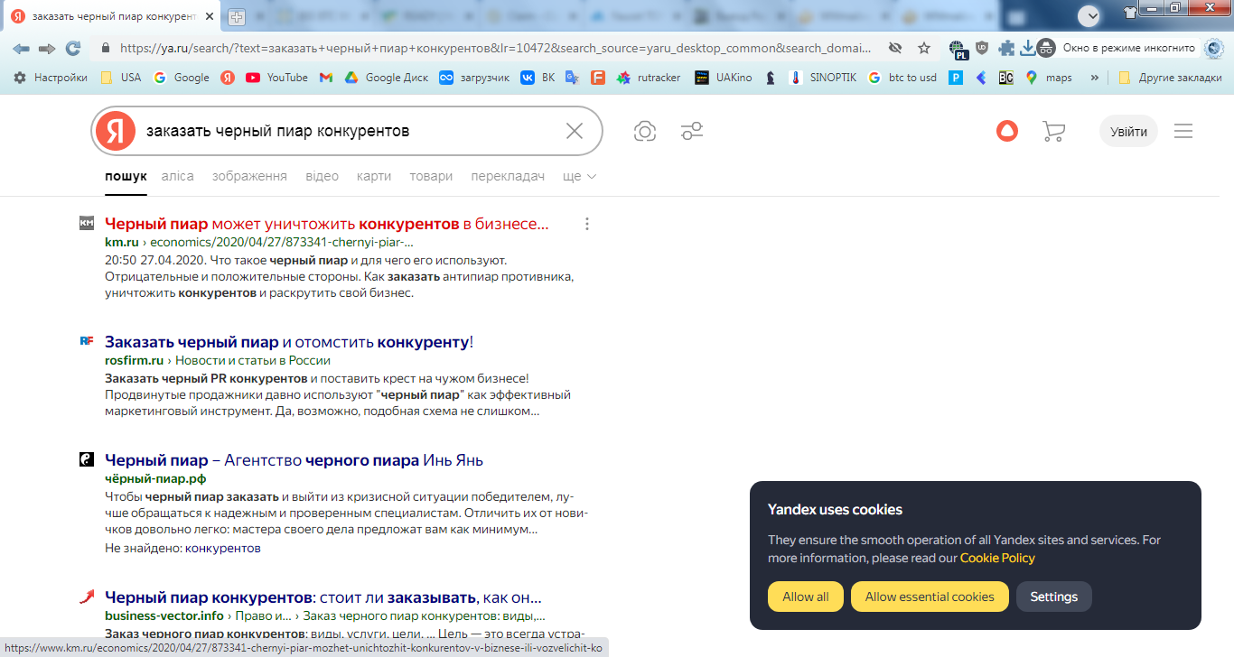The image size is (1234, 657).
Task: Open the site info padlock icon
Action: point(106,48)
